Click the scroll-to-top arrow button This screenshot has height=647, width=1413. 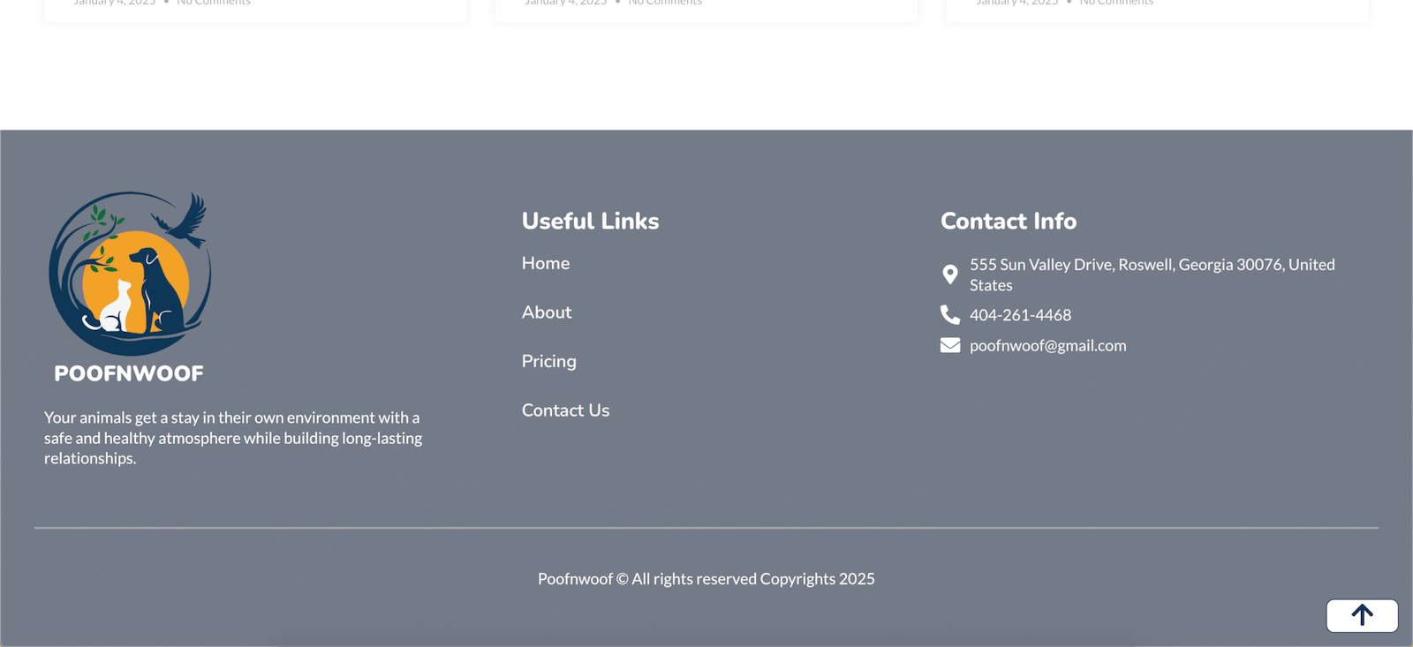click(1362, 615)
